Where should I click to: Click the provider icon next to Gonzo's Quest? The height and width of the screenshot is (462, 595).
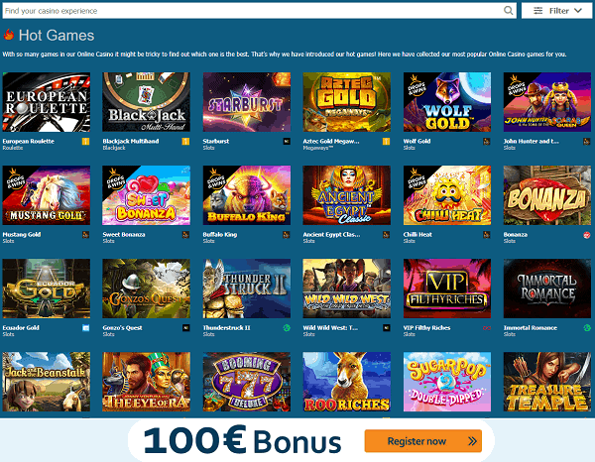pos(186,328)
